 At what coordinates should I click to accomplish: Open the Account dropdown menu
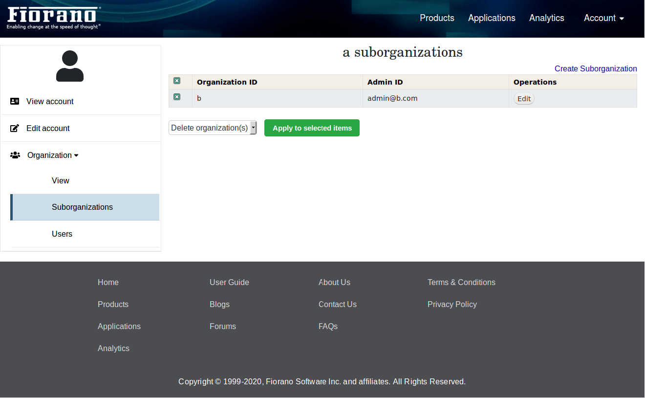coord(604,18)
